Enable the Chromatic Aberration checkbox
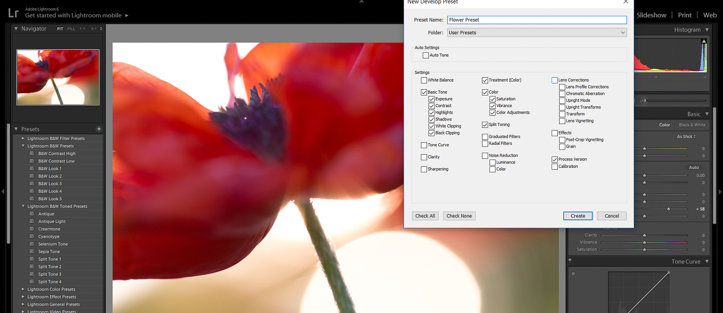 [x=562, y=94]
